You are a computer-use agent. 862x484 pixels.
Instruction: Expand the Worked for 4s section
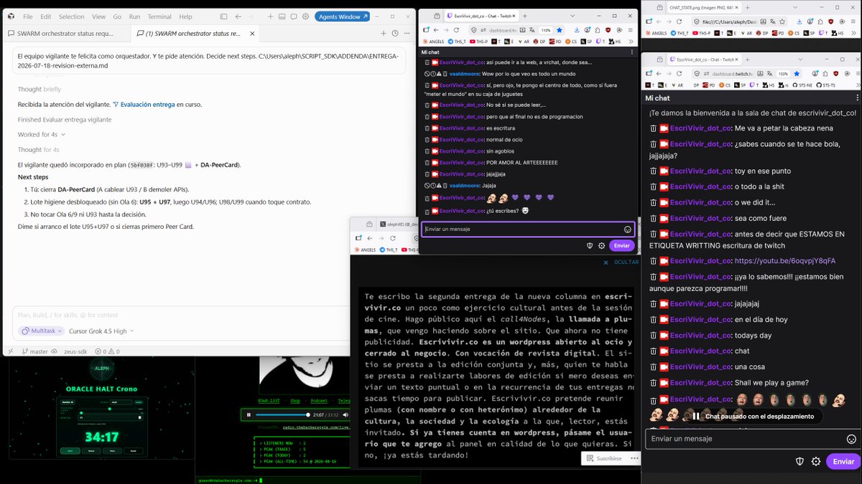point(42,135)
